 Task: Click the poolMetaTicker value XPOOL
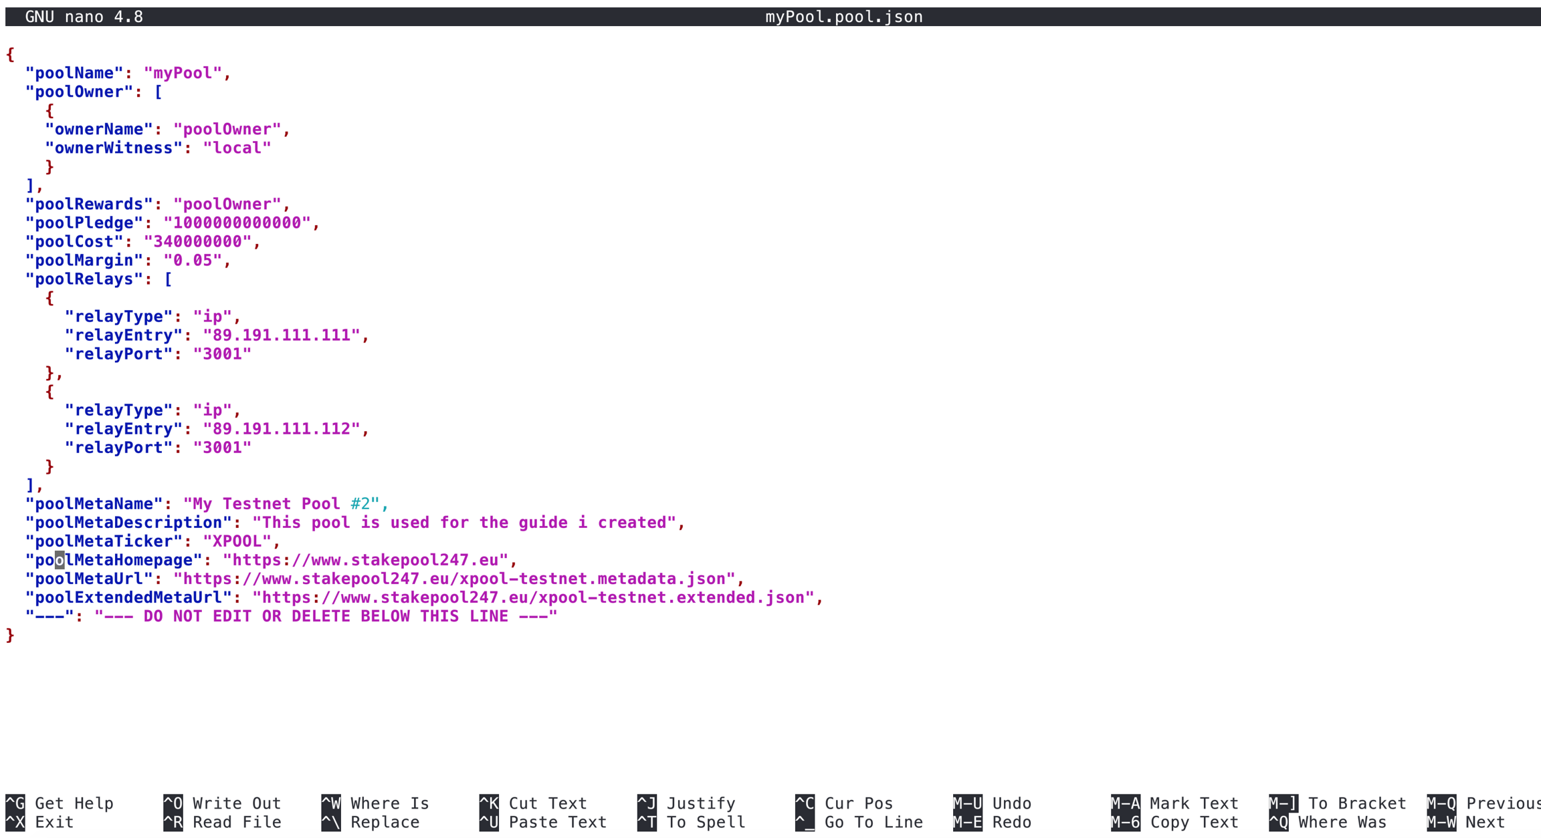click(237, 541)
